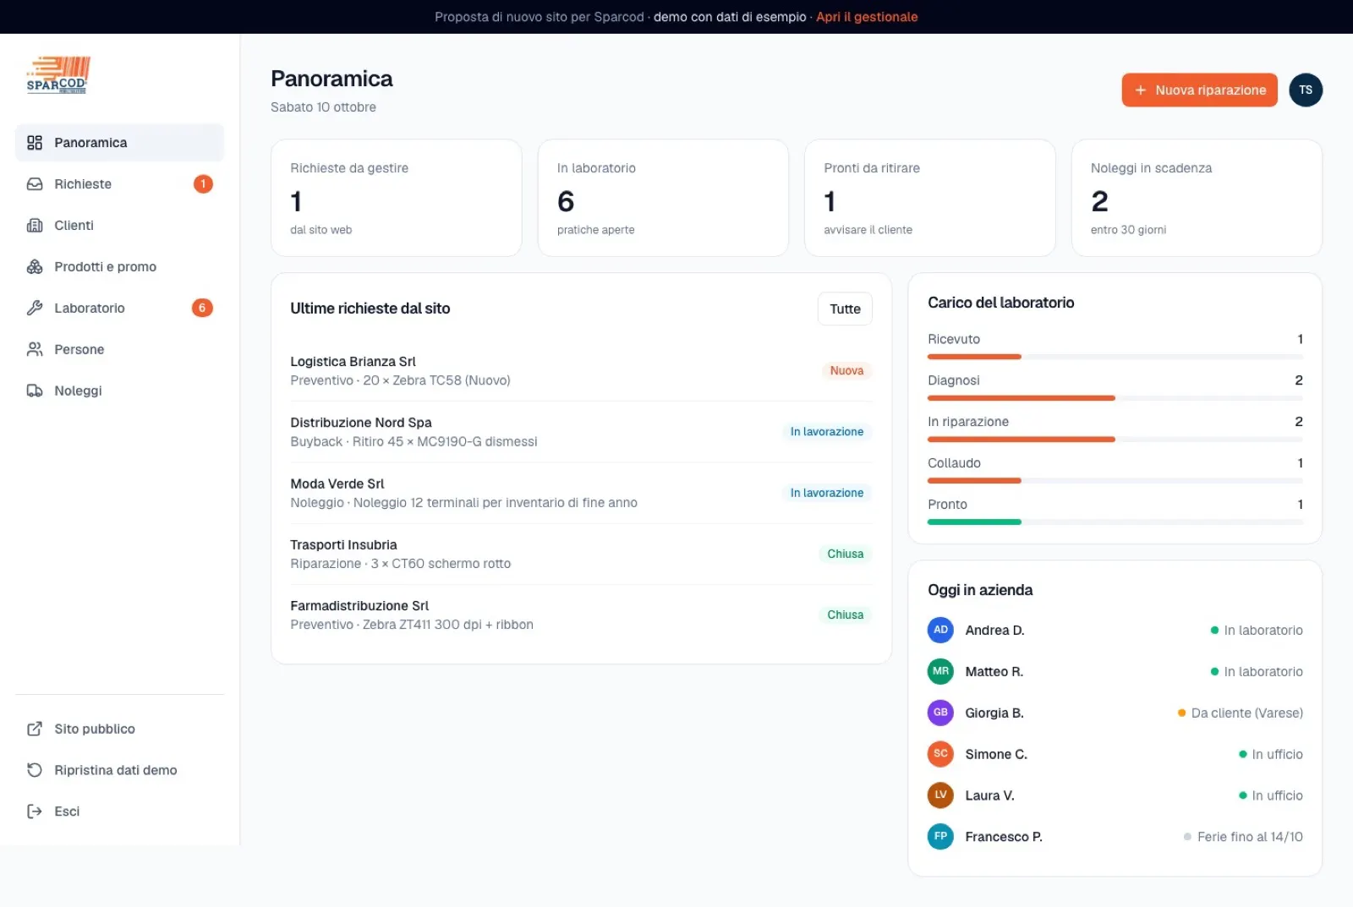Click the Richieste inbox icon

click(x=35, y=184)
